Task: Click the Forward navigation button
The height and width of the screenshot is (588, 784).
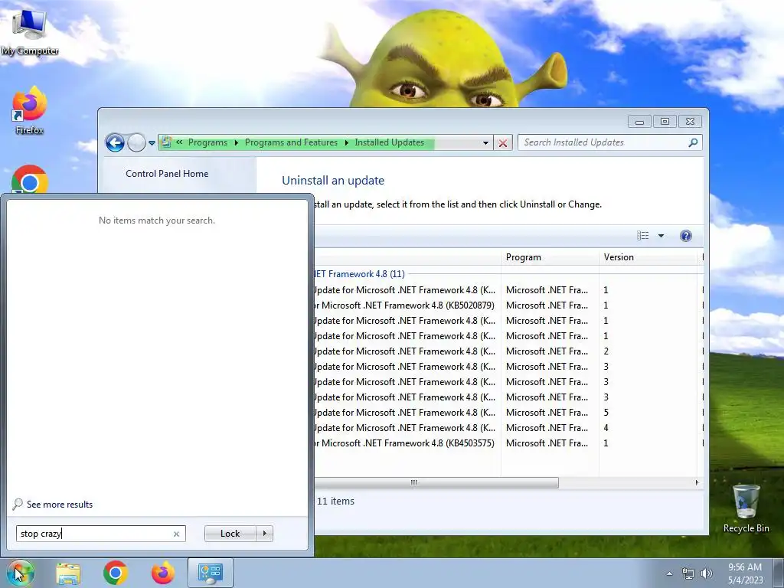Action: 136,142
